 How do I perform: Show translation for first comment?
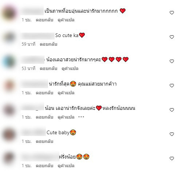(x=66, y=20)
